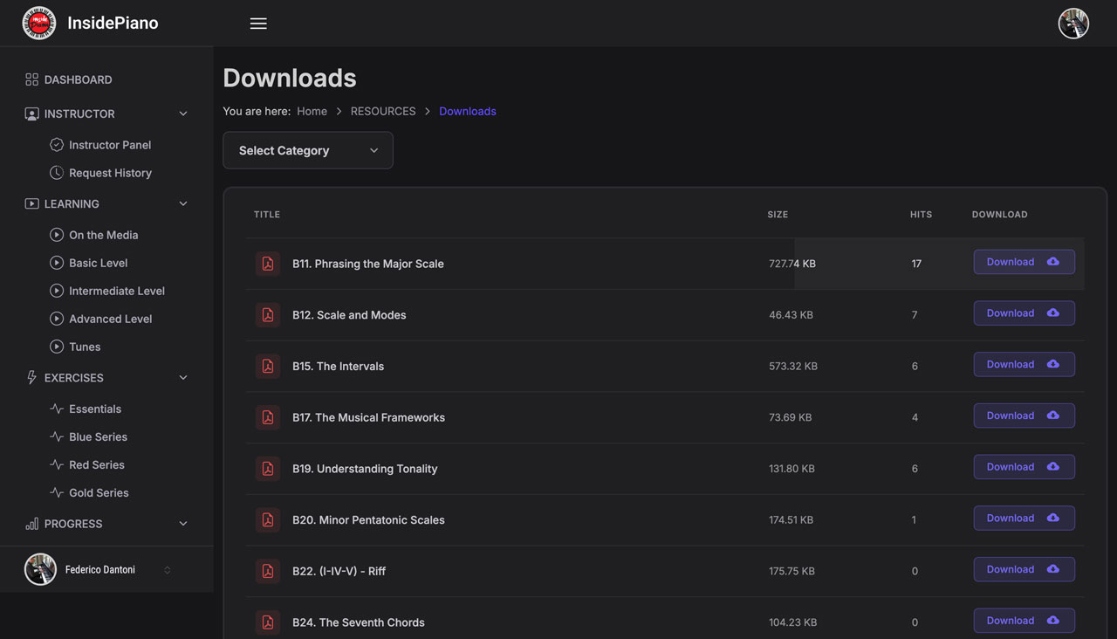
Task: Click the Advanced Level play icon
Action: pyautogui.click(x=57, y=319)
